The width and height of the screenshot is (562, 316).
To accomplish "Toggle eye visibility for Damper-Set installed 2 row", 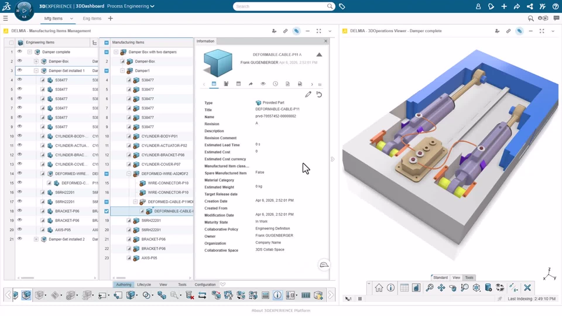I will click(x=20, y=239).
